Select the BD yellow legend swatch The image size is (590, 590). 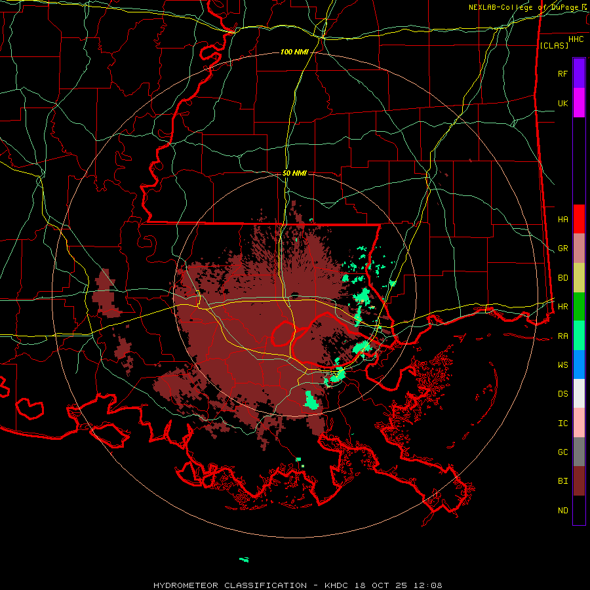tap(579, 278)
